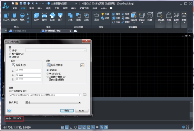This screenshot has width=194, height=131.
Task: Select the 整个图形 radio button
Action: pyautogui.click(x=10, y=54)
